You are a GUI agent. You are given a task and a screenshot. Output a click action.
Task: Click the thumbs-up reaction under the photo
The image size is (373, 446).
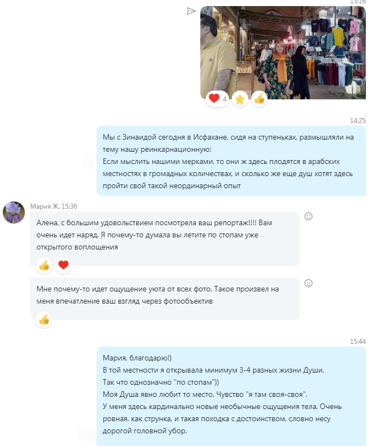pyautogui.click(x=259, y=99)
